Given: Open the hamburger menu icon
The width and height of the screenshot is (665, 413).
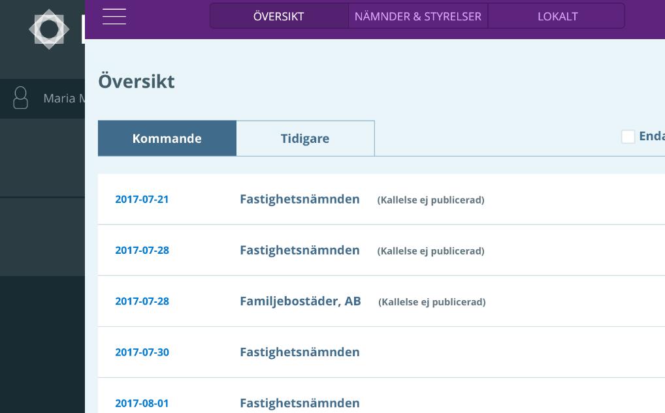Looking at the screenshot, I should pyautogui.click(x=114, y=16).
